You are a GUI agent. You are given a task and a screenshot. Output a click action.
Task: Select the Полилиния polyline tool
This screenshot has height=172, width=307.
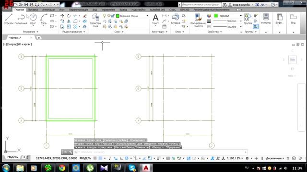point(21,19)
